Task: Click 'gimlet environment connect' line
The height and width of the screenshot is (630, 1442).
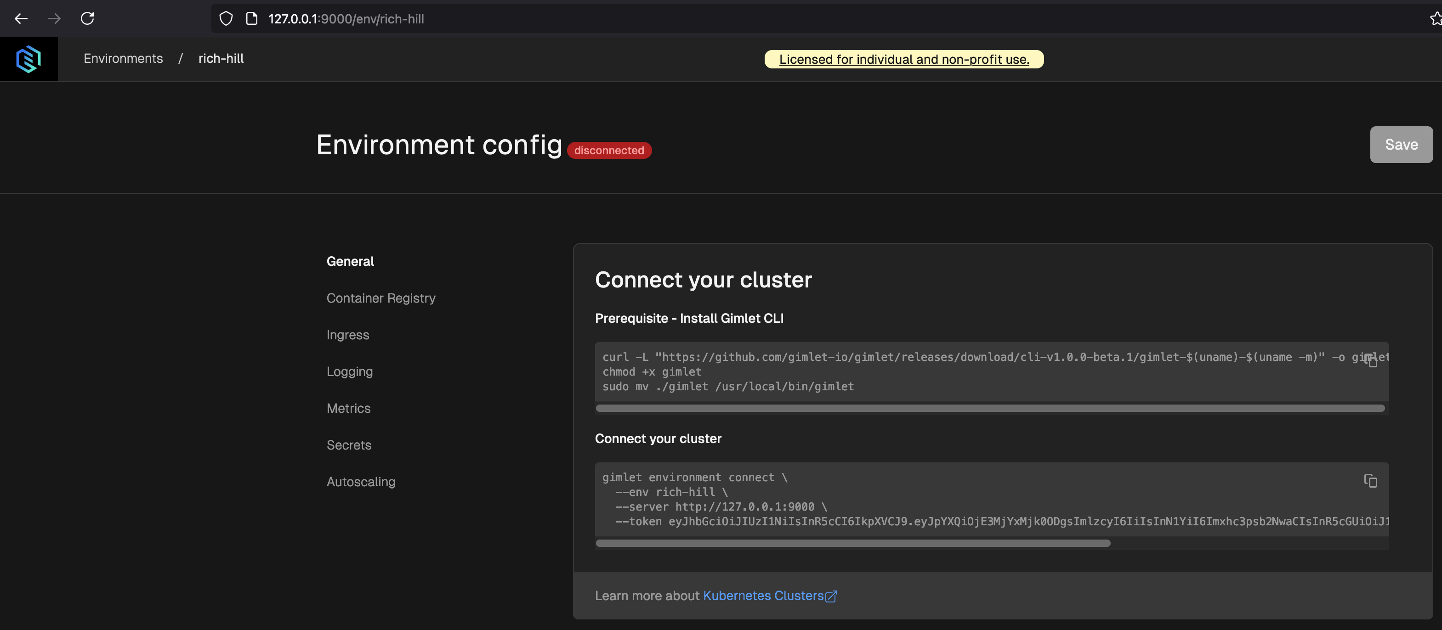Action: pyautogui.click(x=695, y=477)
